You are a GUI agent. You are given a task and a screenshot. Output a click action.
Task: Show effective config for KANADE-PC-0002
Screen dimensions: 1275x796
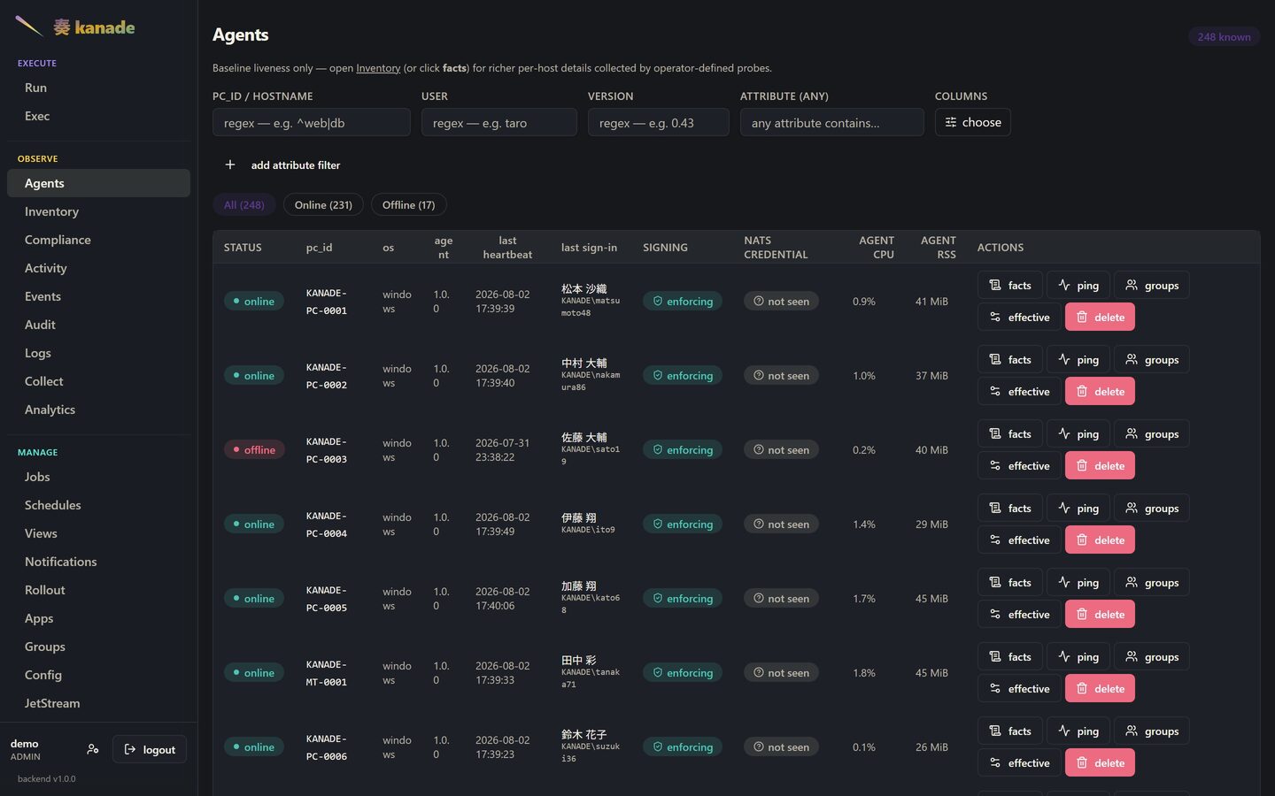[1019, 391]
